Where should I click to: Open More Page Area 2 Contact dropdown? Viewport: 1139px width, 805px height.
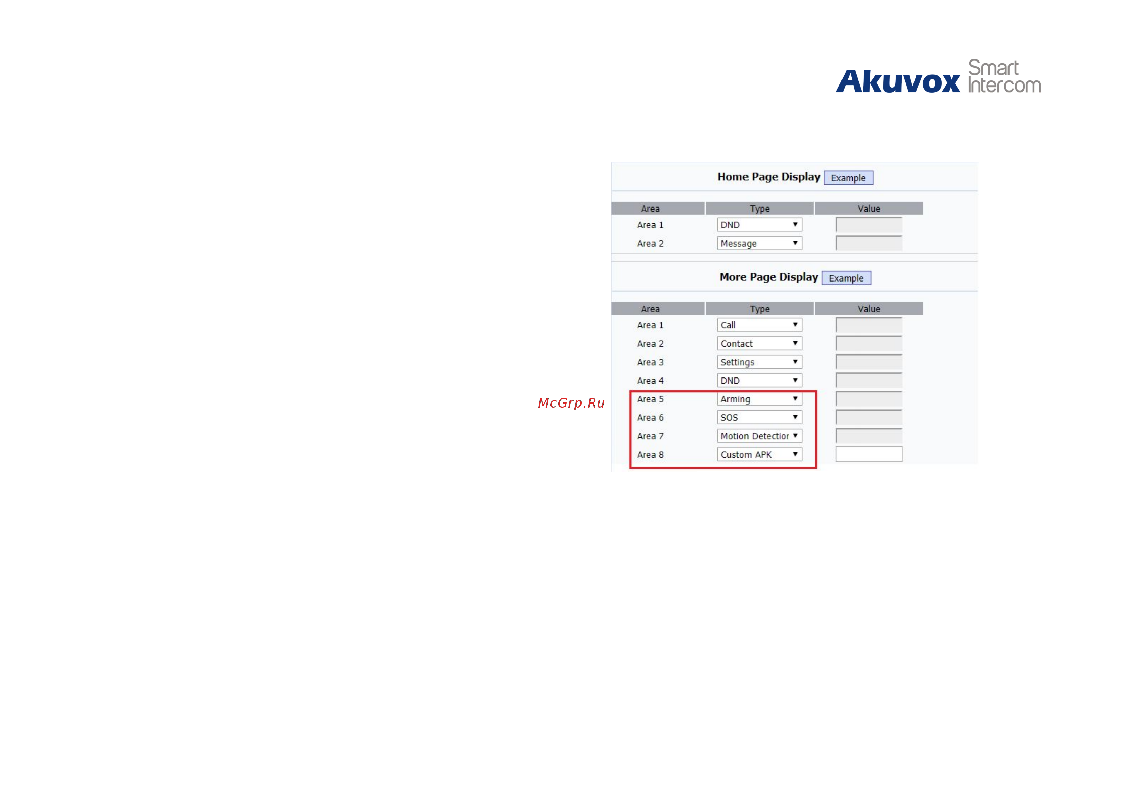pos(759,343)
